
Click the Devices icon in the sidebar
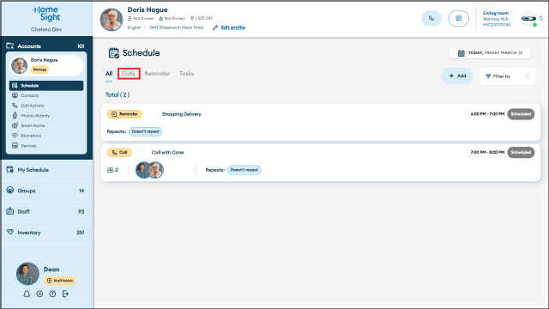tap(15, 146)
